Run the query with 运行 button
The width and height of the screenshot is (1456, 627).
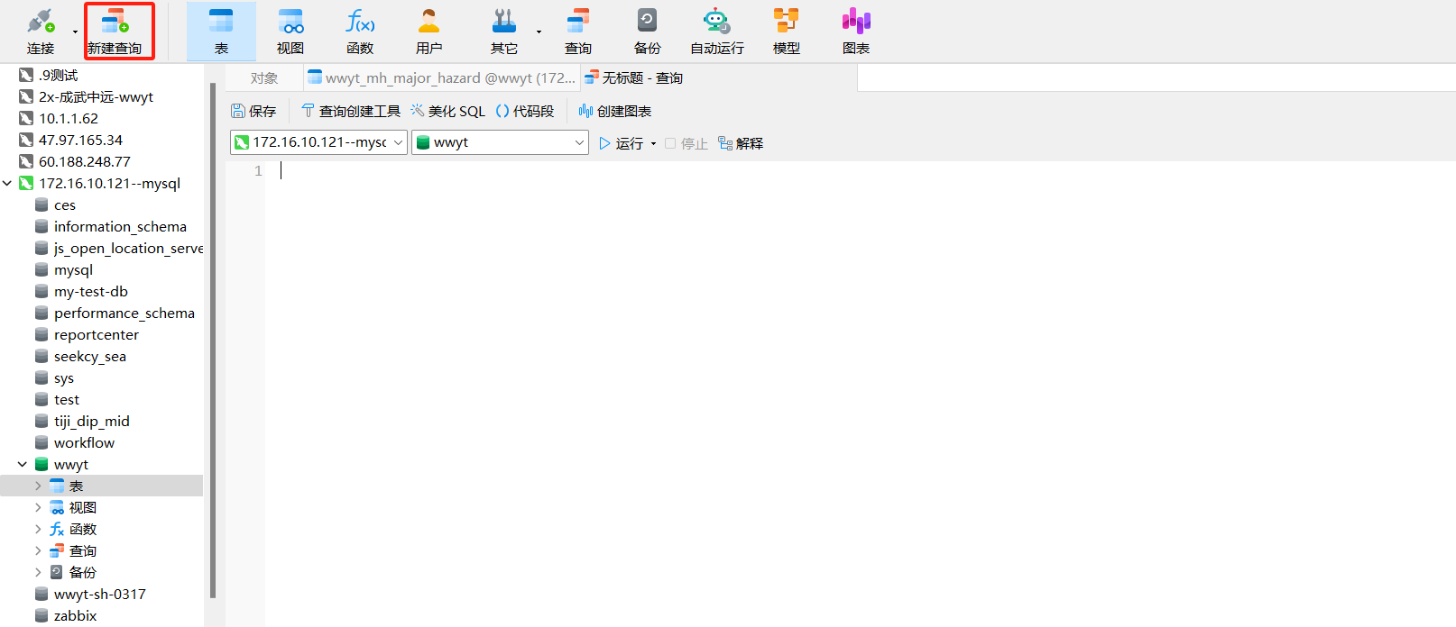click(x=622, y=143)
